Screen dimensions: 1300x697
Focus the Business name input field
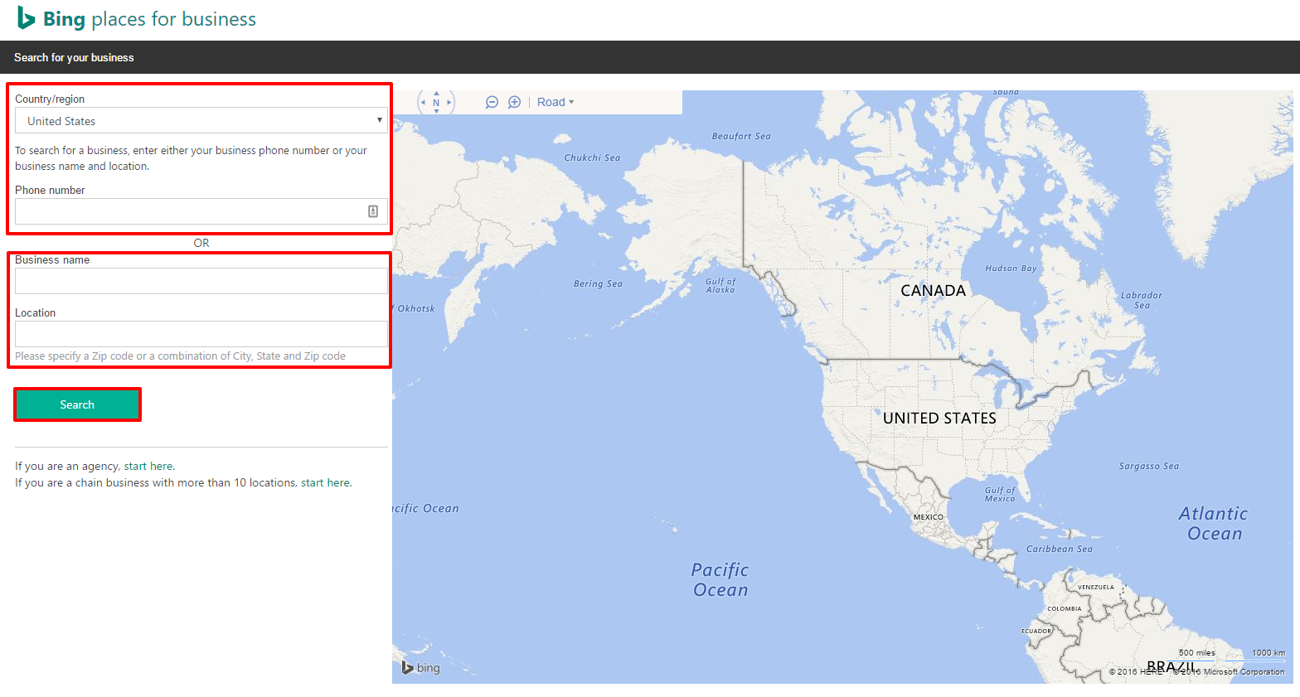click(x=201, y=281)
